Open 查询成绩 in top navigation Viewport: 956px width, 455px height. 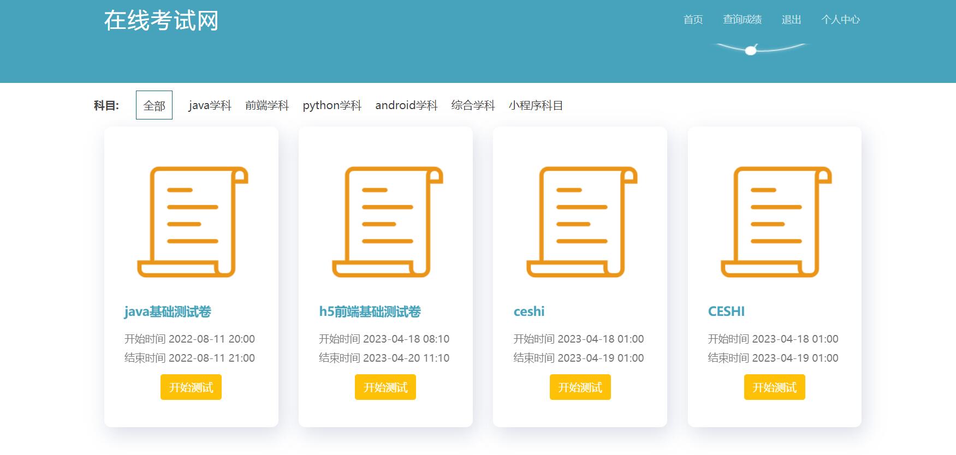(743, 20)
